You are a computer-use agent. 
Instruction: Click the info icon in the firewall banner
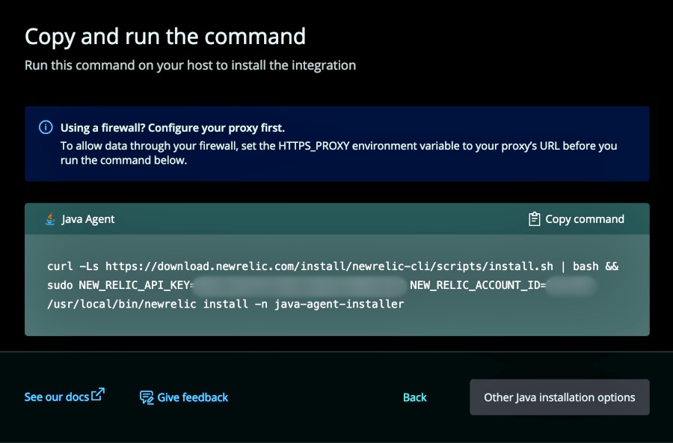[x=46, y=127]
